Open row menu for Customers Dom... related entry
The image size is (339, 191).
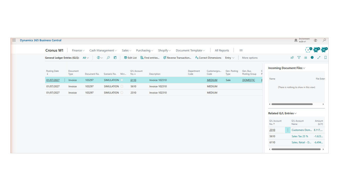coord(288,130)
